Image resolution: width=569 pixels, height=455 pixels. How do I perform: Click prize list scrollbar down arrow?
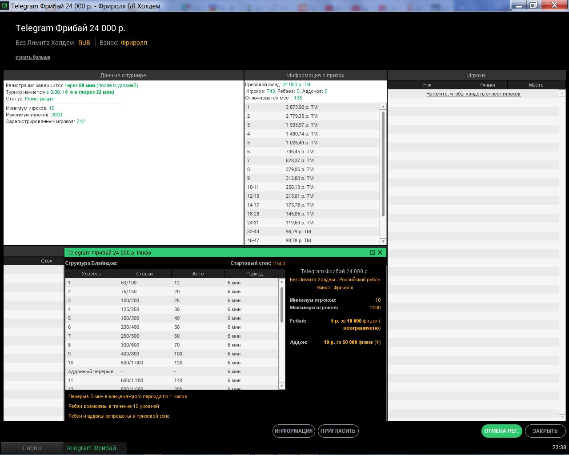383,241
